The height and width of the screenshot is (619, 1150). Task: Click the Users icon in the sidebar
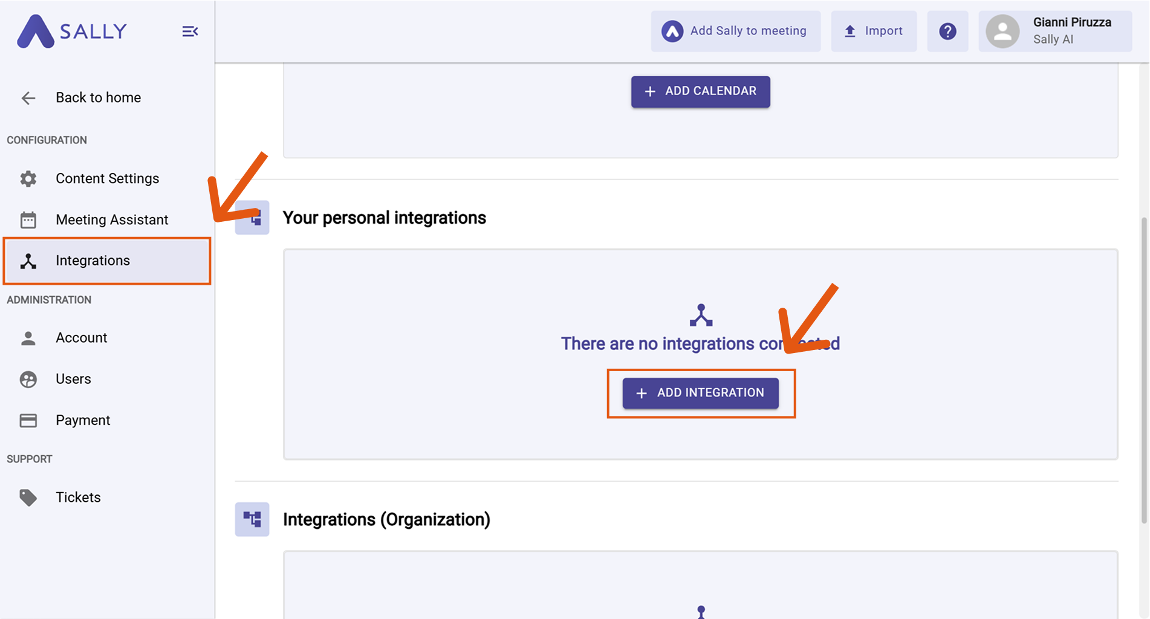[28, 379]
